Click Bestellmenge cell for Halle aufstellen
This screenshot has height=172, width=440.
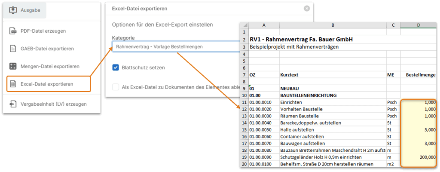click(419, 129)
